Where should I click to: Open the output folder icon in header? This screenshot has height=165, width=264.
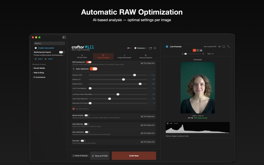[x=150, y=48]
